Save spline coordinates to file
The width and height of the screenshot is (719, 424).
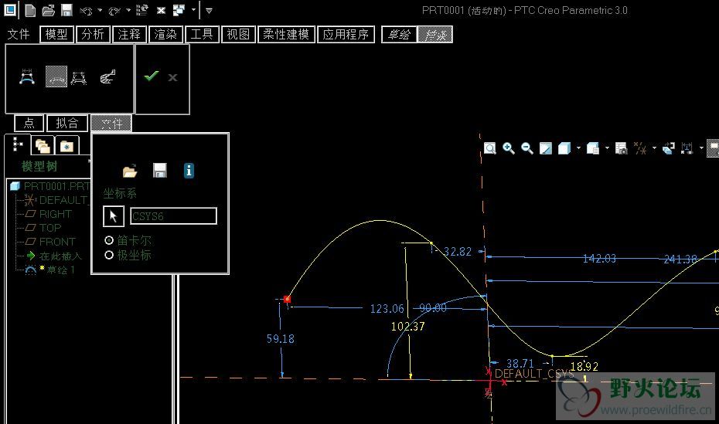pyautogui.click(x=159, y=171)
